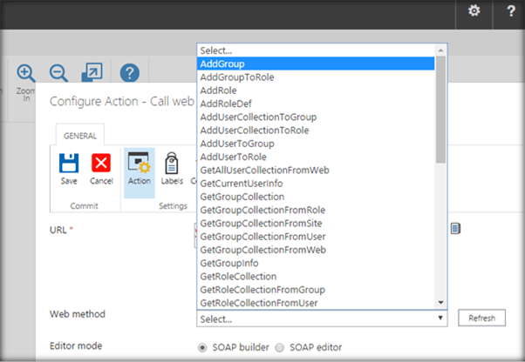Choose AddUserToRole from the list
Viewport: 525px width, 362px height.
[316, 157]
